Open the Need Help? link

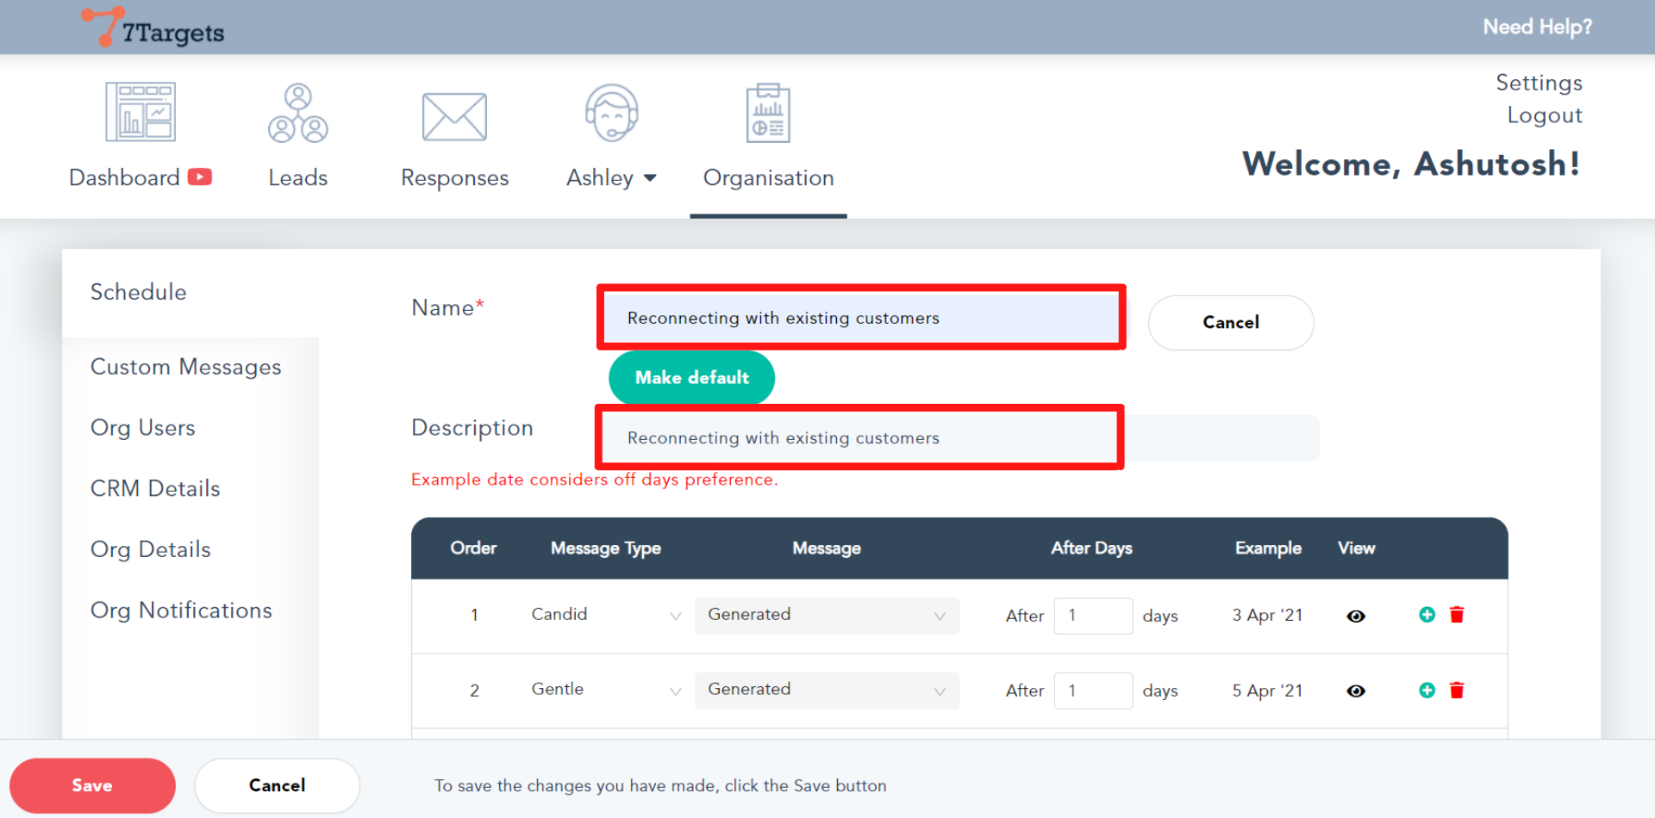pos(1538,27)
